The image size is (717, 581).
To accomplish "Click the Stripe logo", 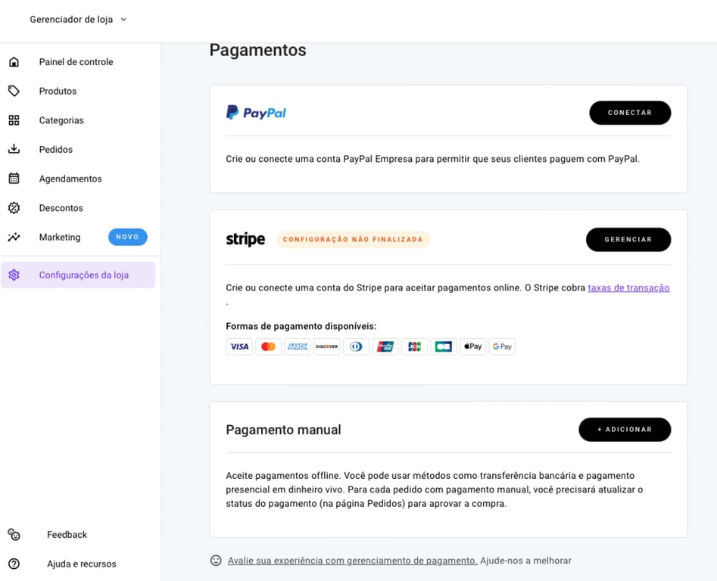I will [245, 239].
